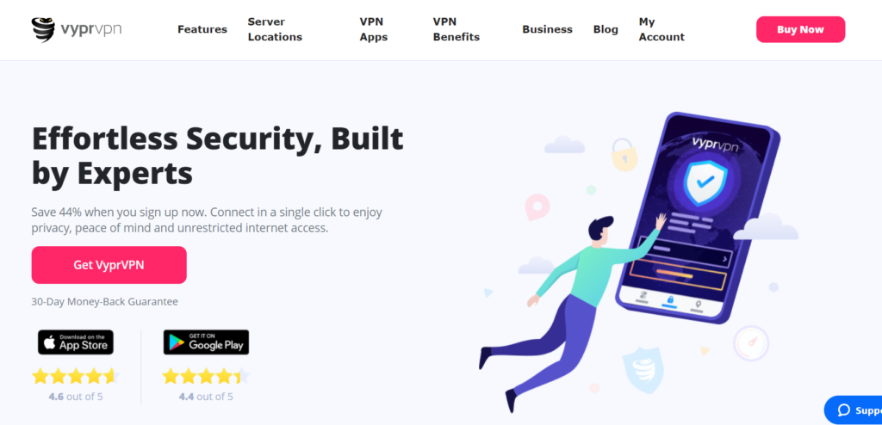Click the Google Play star rating
This screenshot has width=882, height=425.
point(206,375)
